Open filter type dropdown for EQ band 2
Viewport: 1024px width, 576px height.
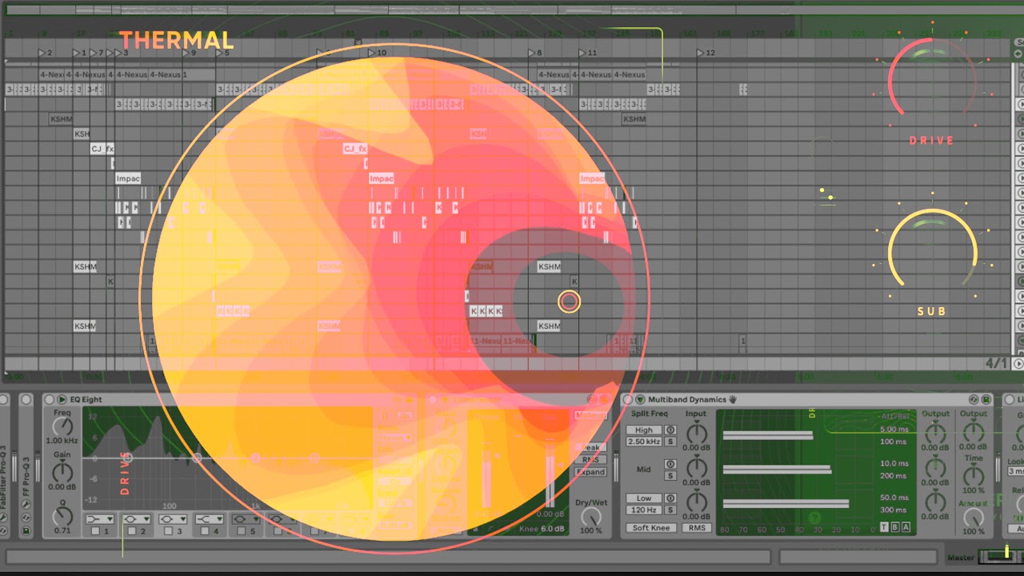coord(137,519)
